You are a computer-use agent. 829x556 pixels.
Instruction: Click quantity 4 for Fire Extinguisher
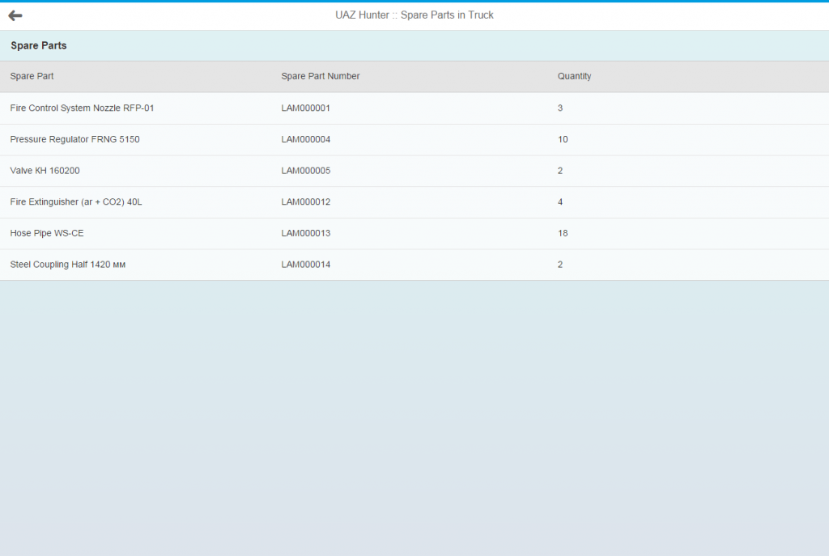point(560,202)
